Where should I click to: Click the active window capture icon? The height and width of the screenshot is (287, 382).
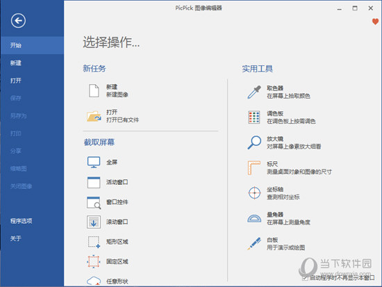tap(94, 182)
